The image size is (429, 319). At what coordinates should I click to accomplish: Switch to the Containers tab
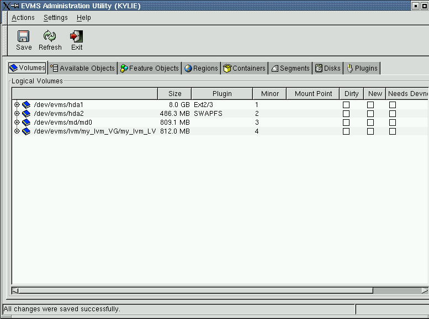(x=244, y=68)
